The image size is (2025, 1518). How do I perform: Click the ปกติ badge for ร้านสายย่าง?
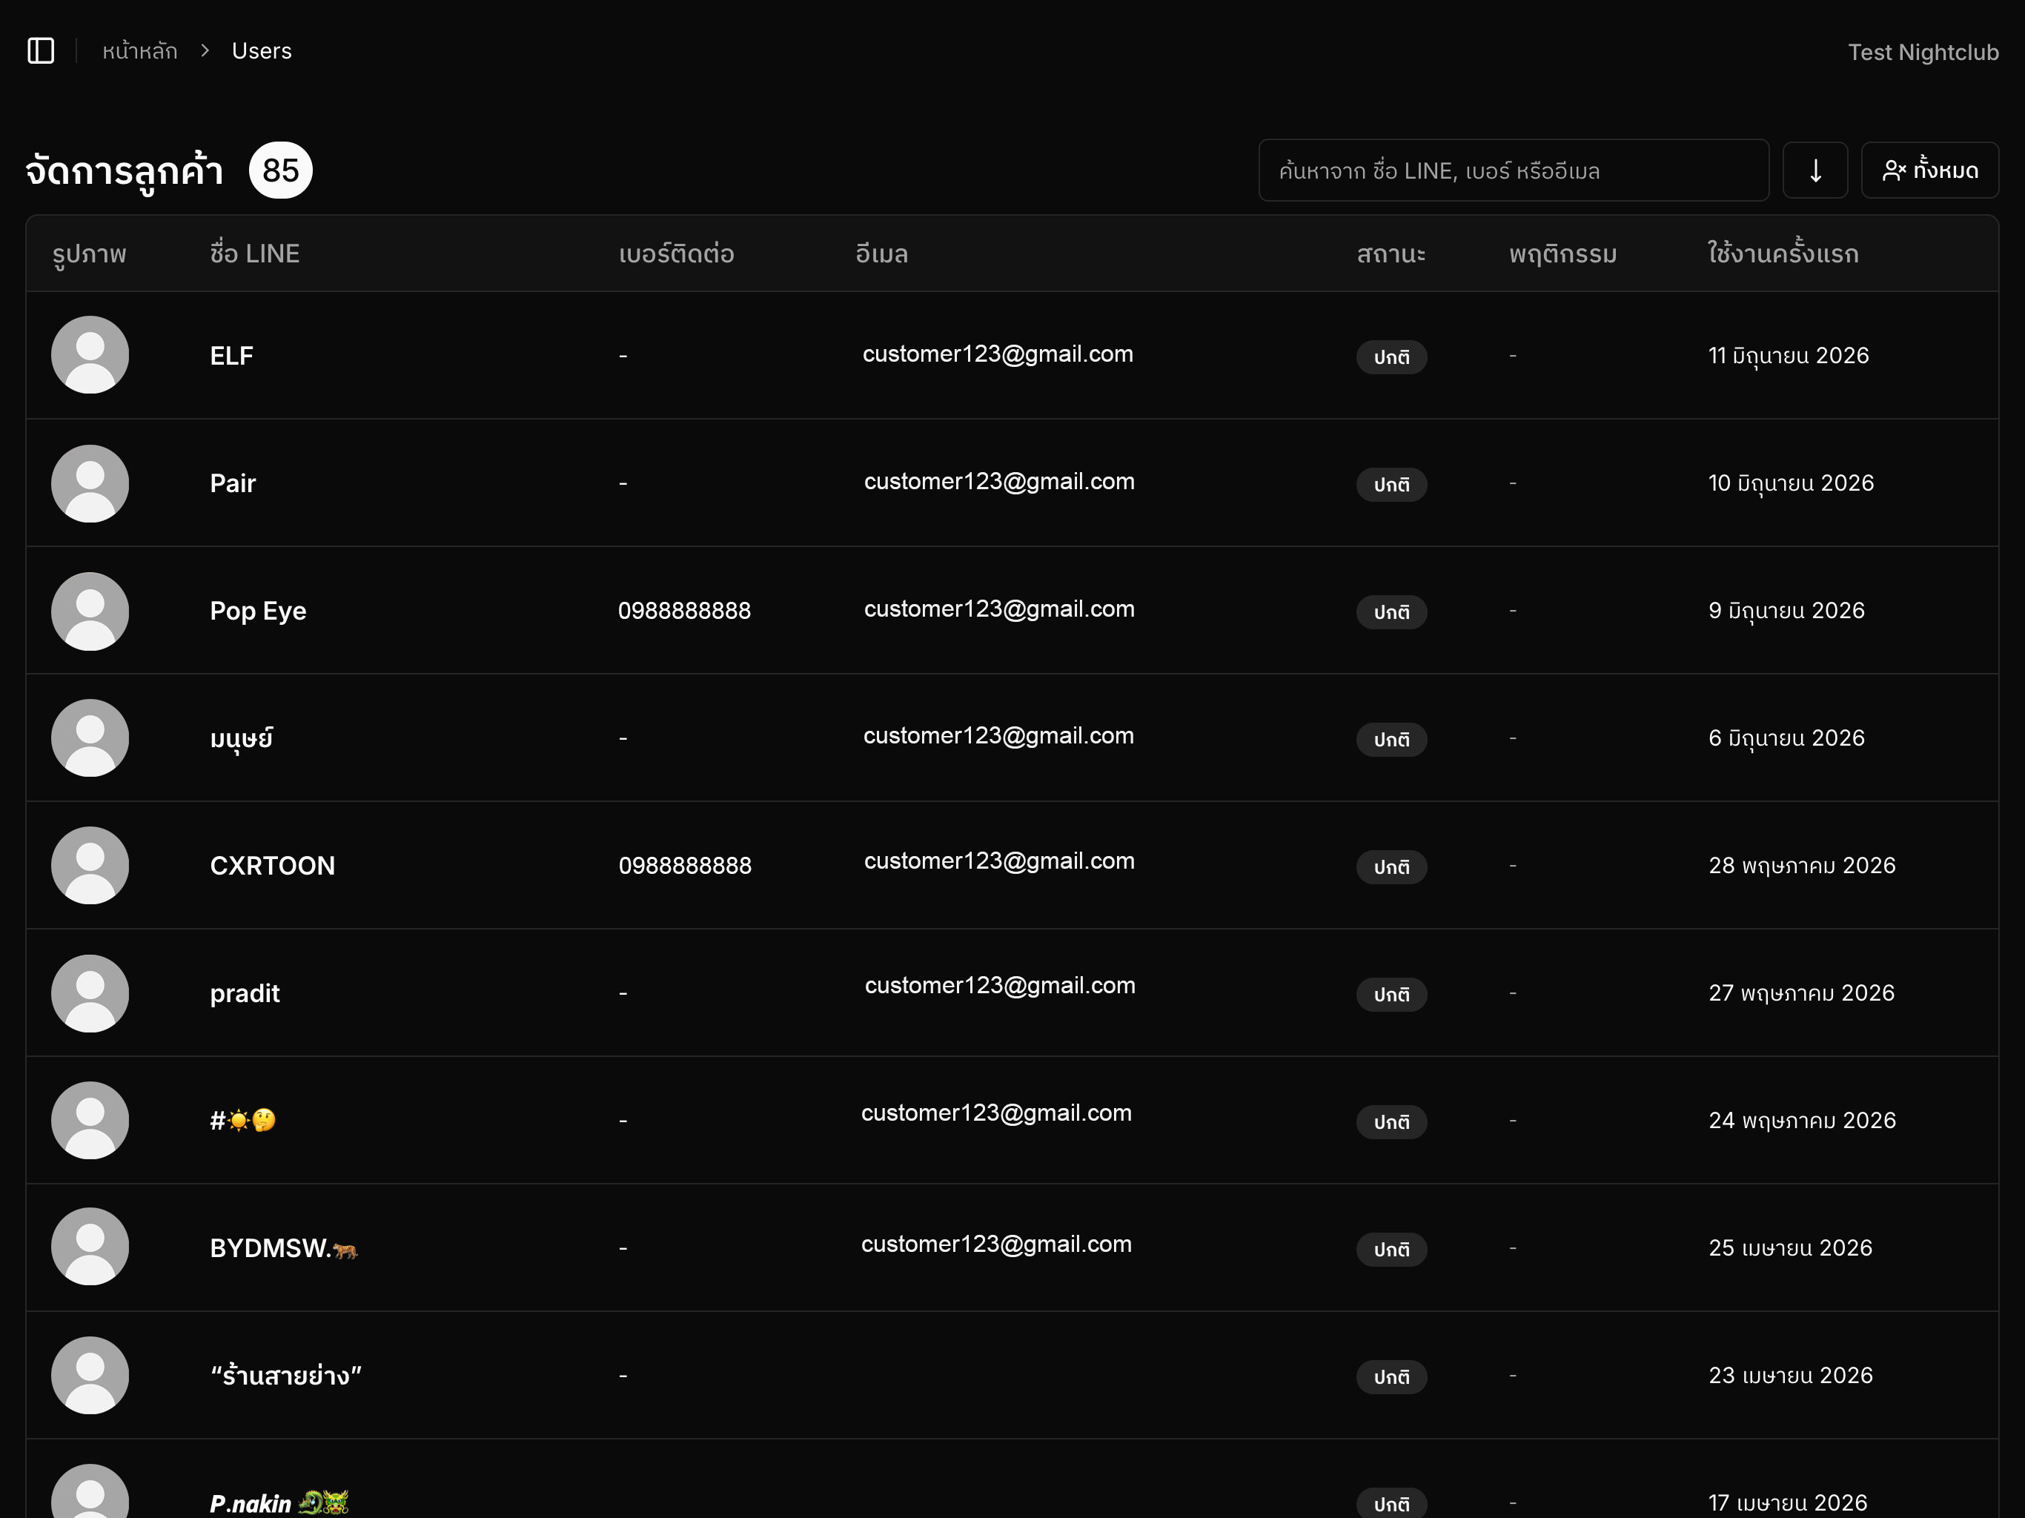(x=1391, y=1377)
